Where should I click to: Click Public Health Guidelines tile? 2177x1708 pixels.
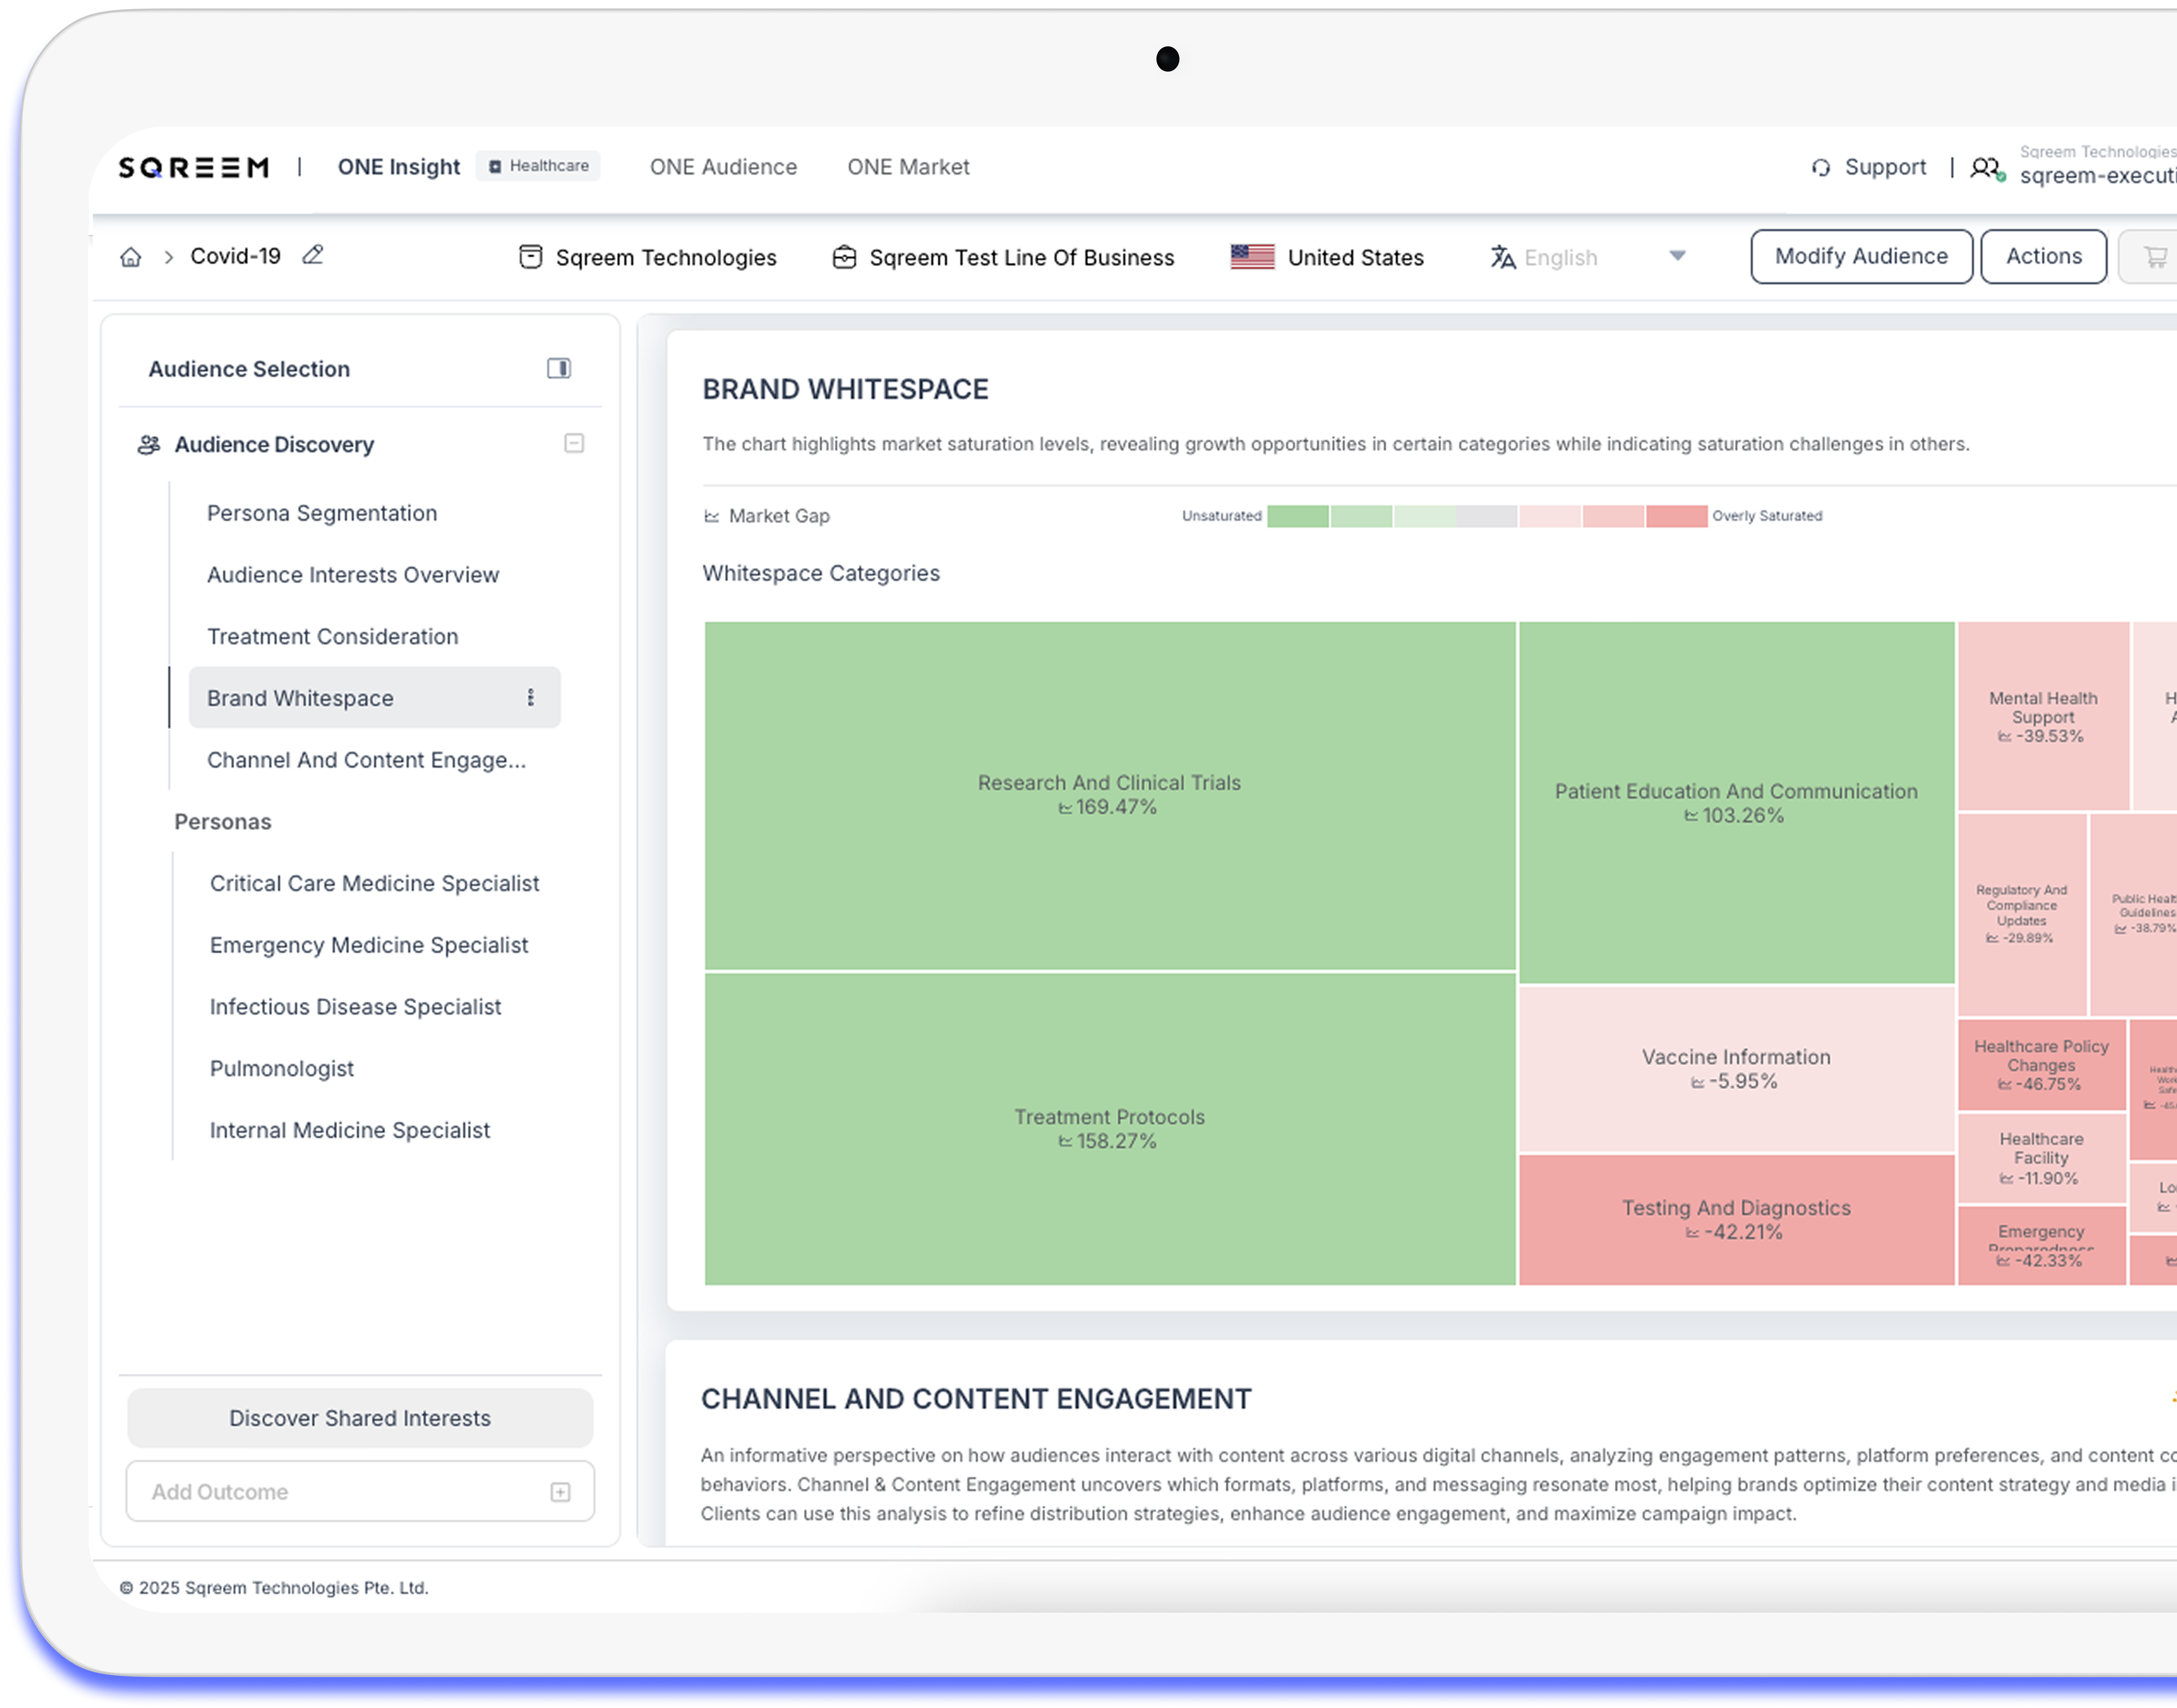point(2134,914)
